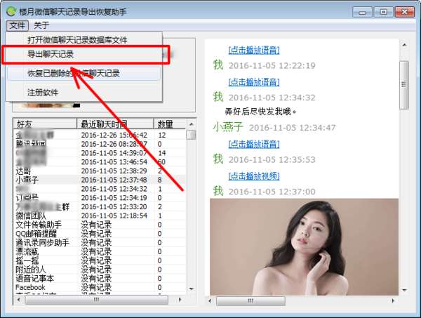The image size is (421, 318).
Task: Click friend list scroll down arrow
Action: 191,289
